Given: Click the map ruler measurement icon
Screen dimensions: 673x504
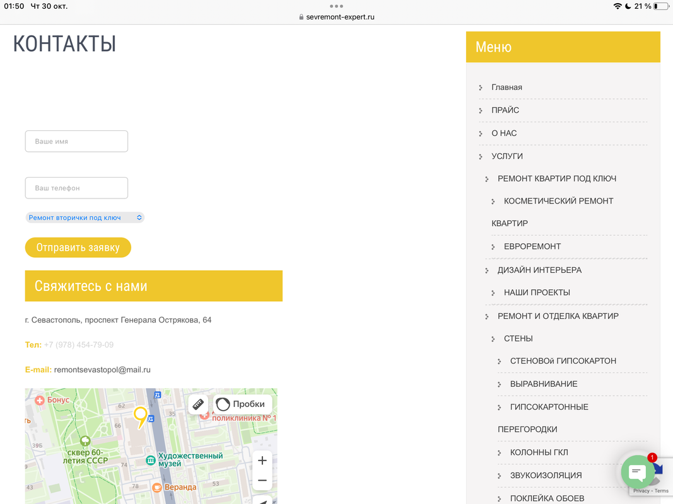Looking at the screenshot, I should (198, 404).
